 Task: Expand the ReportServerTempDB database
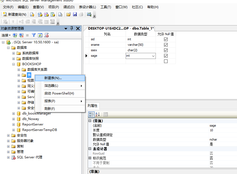[14, 130]
